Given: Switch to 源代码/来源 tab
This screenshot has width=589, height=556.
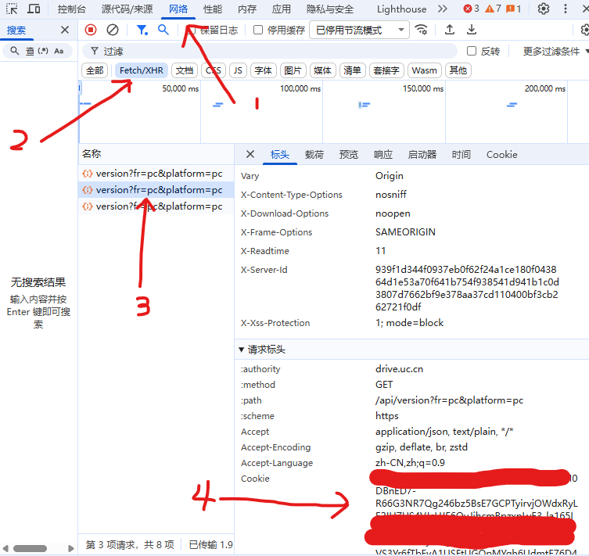Looking at the screenshot, I should (127, 9).
